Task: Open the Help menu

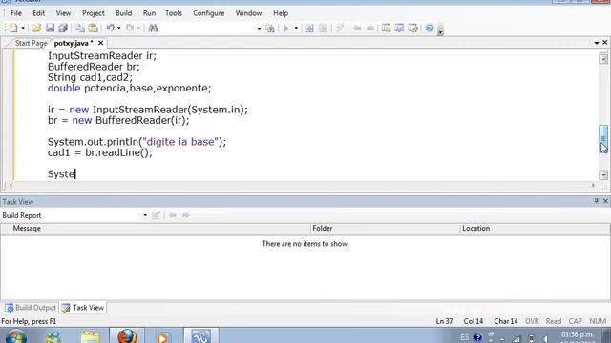Action: coord(281,13)
